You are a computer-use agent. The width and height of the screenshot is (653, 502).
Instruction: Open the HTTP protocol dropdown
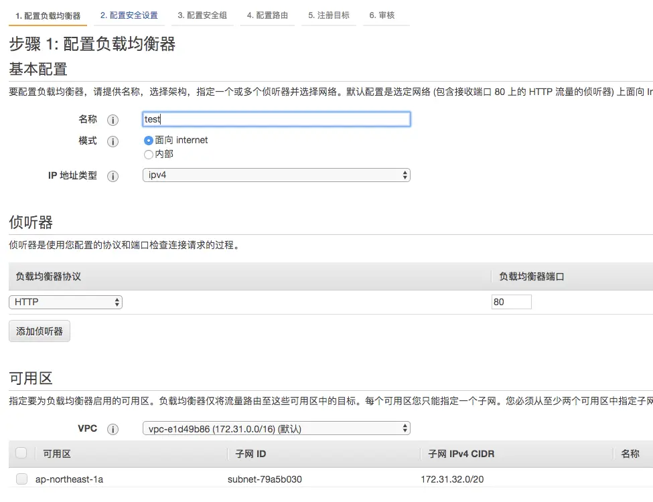tap(66, 302)
